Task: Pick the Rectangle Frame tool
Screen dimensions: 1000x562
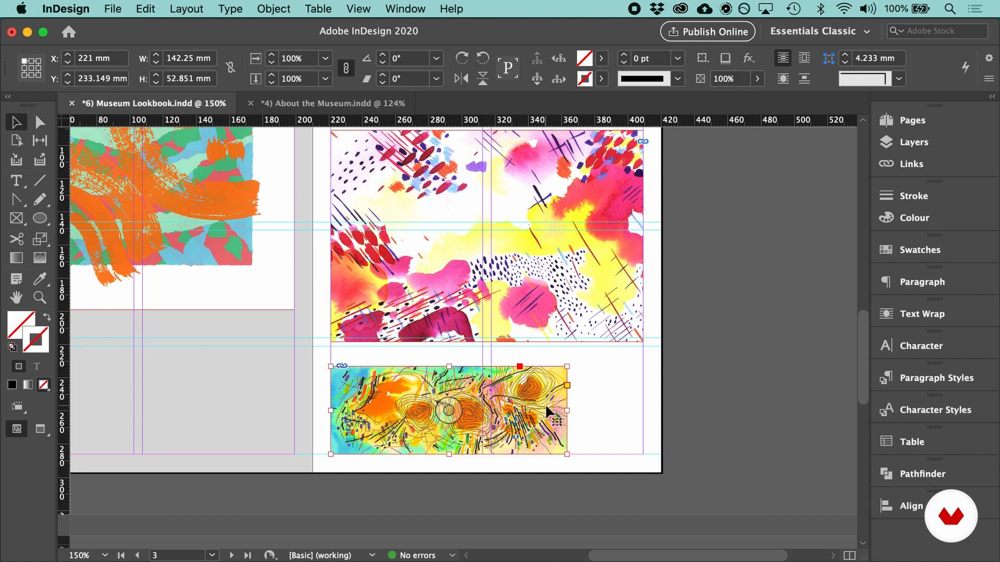Action: point(16,219)
